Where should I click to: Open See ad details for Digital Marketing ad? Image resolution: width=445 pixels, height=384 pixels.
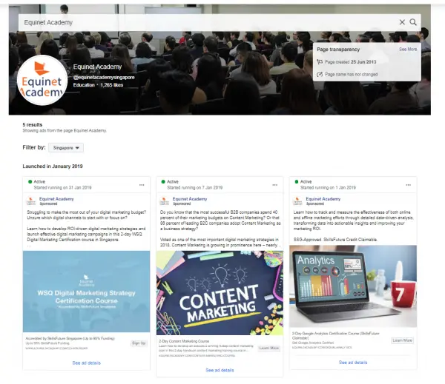pos(86,363)
